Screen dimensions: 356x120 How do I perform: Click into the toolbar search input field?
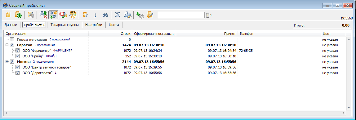tap(181, 15)
